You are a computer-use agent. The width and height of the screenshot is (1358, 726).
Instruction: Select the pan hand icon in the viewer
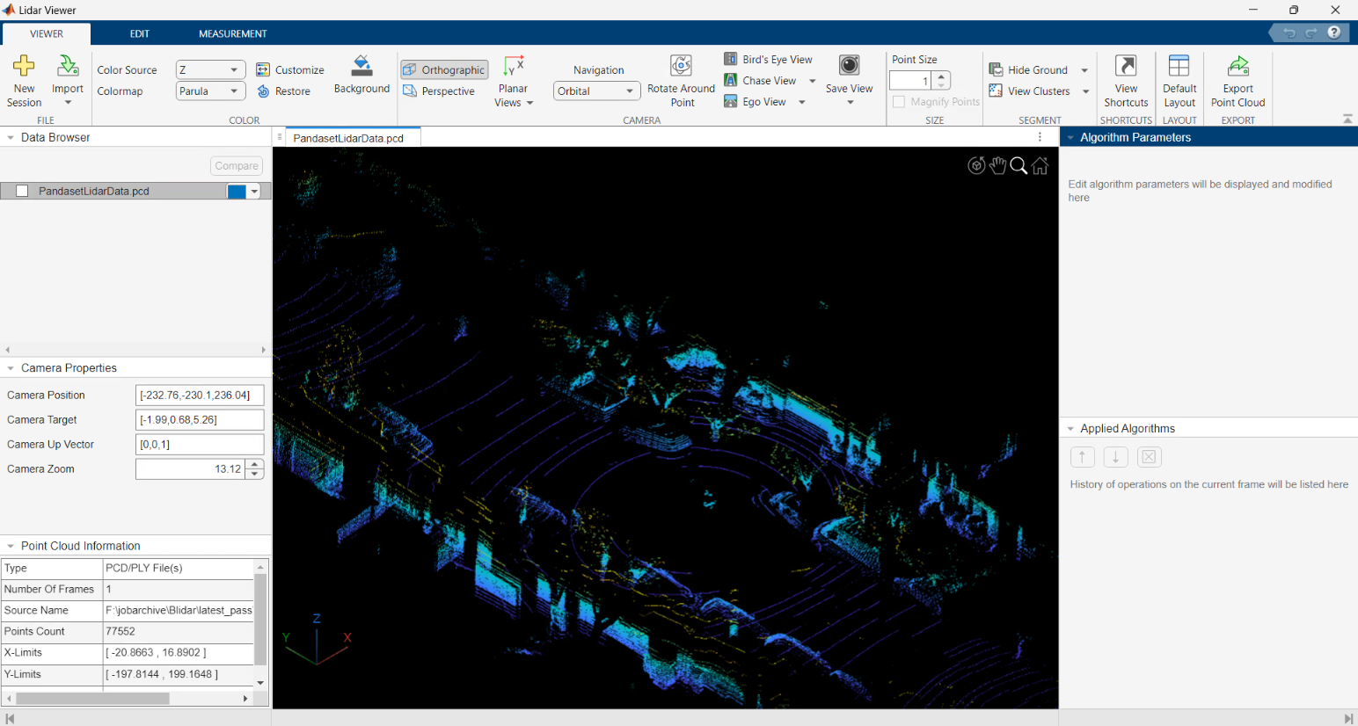click(997, 165)
